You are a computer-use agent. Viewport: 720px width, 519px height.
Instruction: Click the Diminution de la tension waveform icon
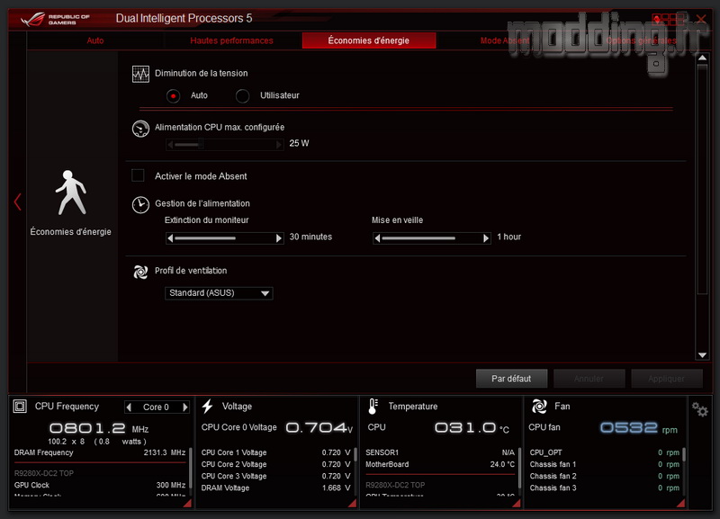(140, 74)
